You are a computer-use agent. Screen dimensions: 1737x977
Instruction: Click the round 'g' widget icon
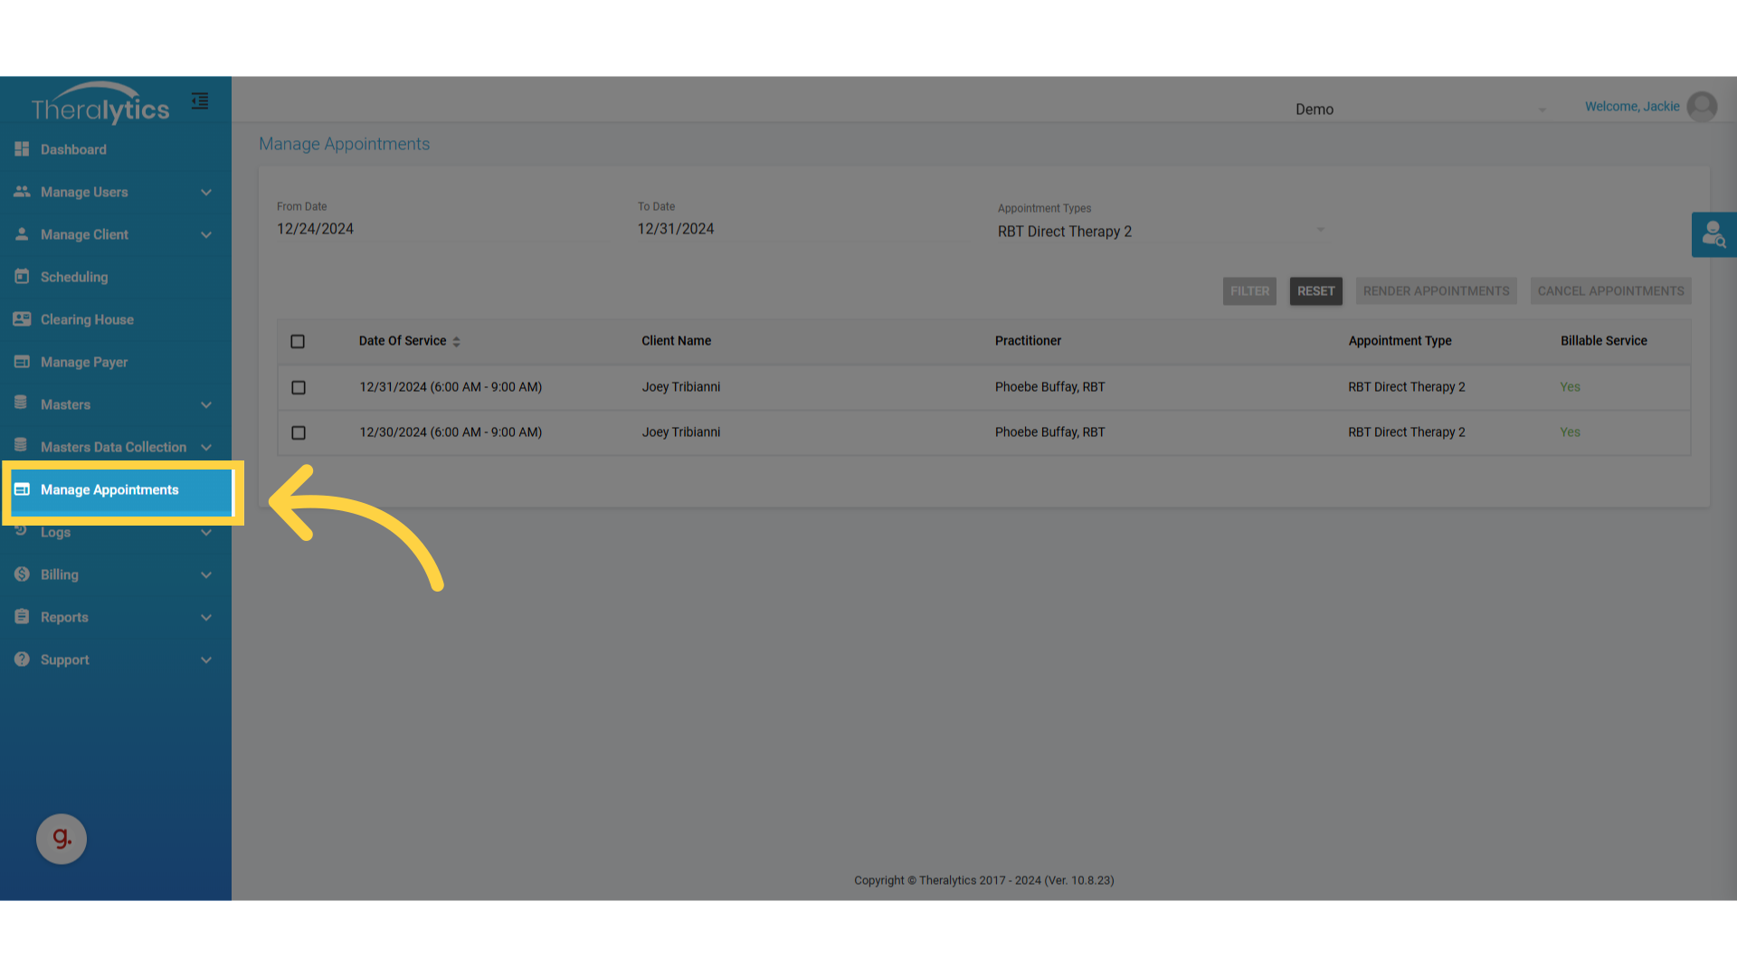(x=62, y=839)
